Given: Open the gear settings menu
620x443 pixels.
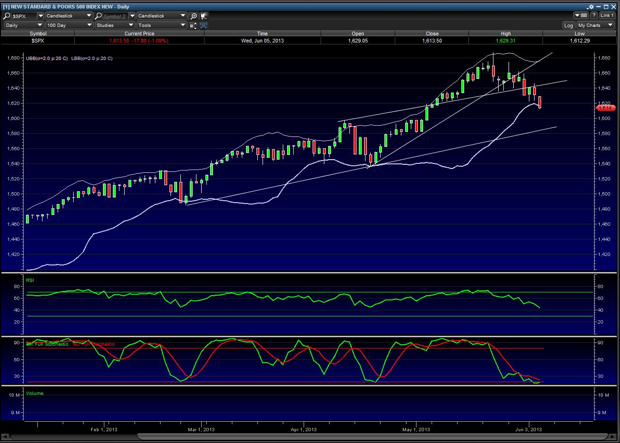Looking at the screenshot, I should tap(591, 7).
